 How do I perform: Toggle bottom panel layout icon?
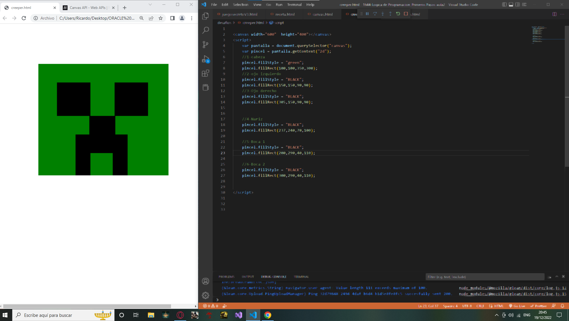point(511,4)
